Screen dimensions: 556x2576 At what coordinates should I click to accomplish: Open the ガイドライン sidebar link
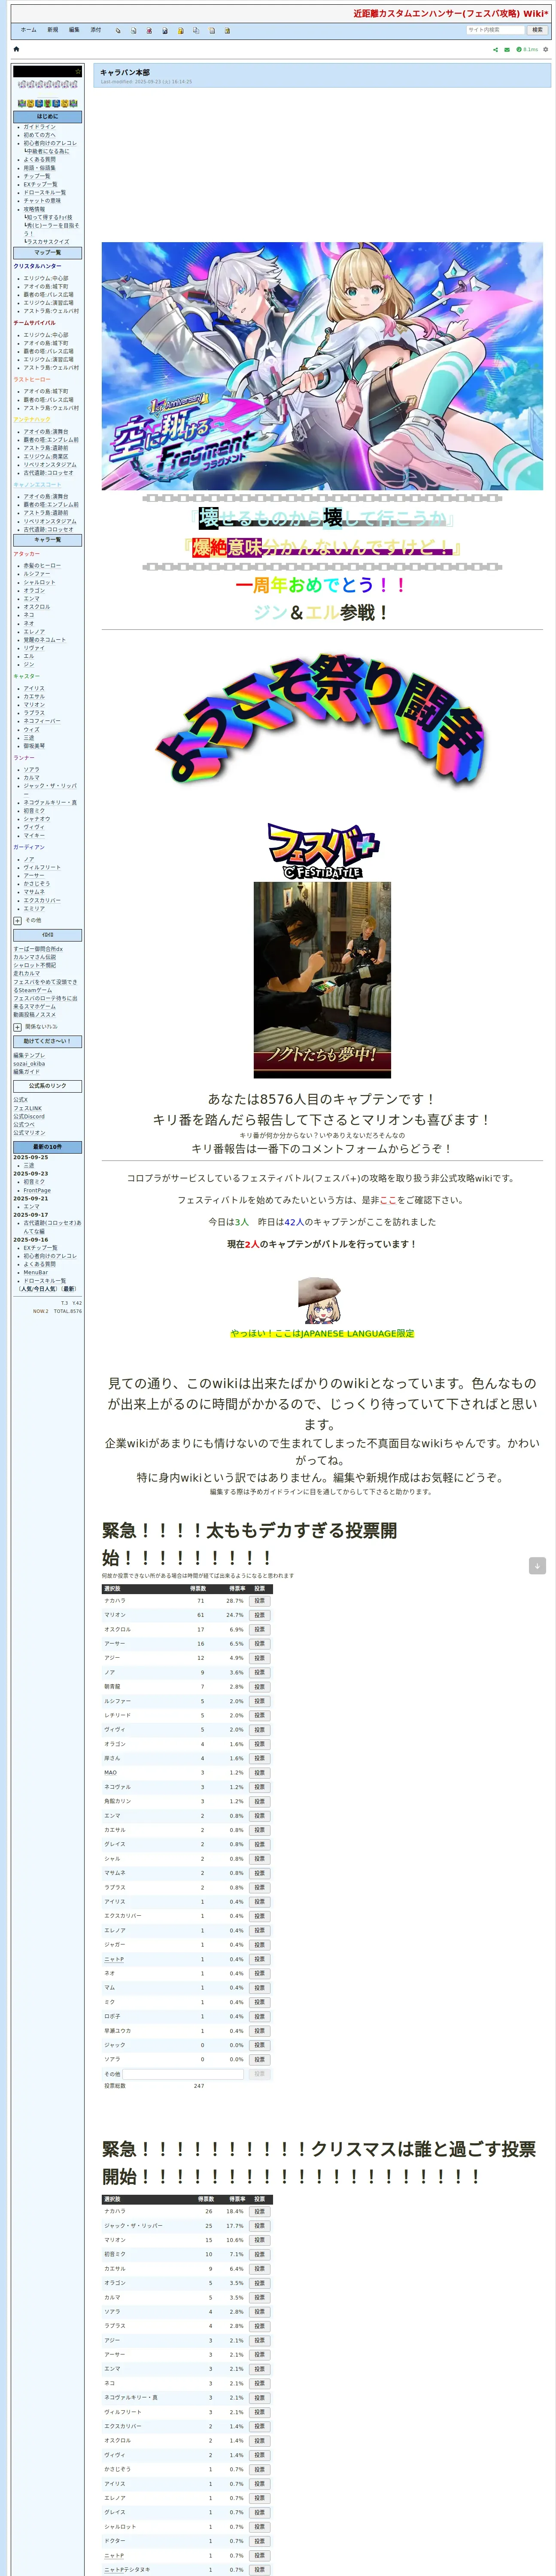(x=40, y=127)
